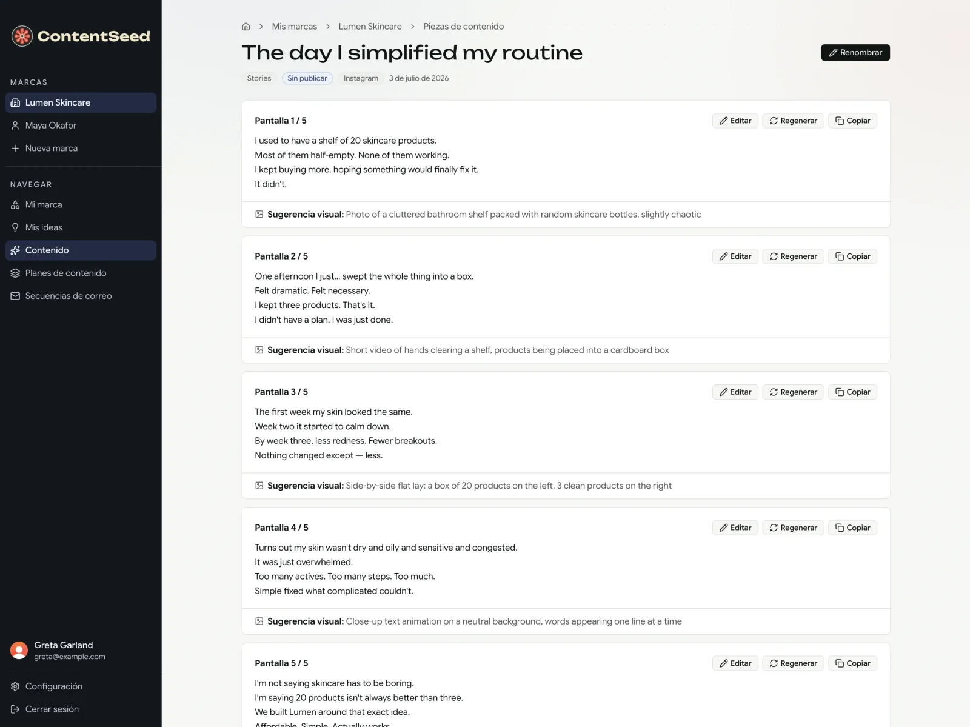The height and width of the screenshot is (727, 970).
Task: Click greta@example.com email text
Action: point(70,657)
